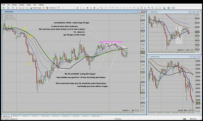Open the new chart icon
This screenshot has width=203, height=121.
[x=3, y=8]
